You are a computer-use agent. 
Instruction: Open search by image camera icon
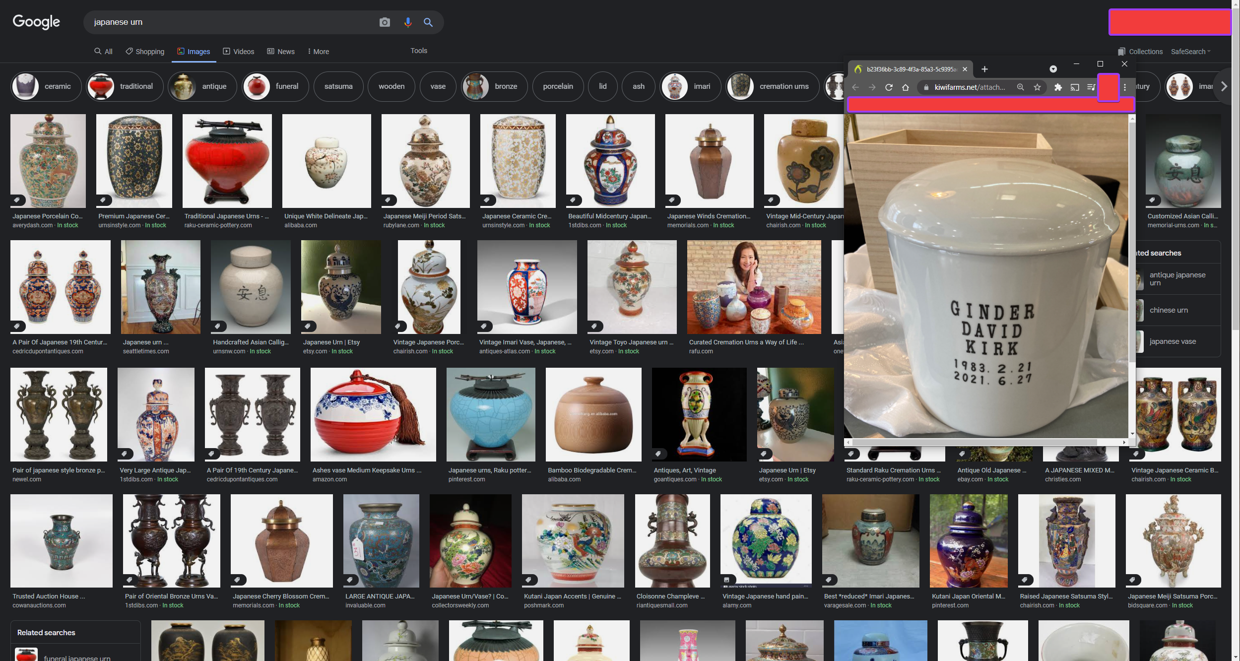[385, 22]
